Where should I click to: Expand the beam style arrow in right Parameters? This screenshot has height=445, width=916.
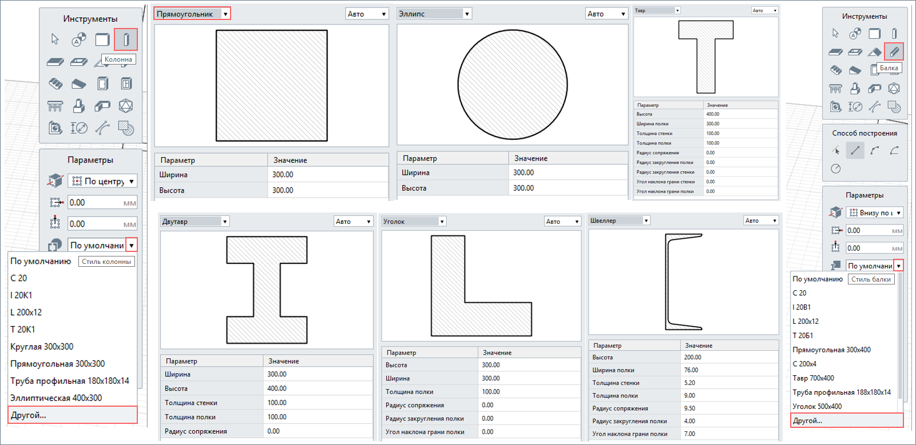[898, 266]
